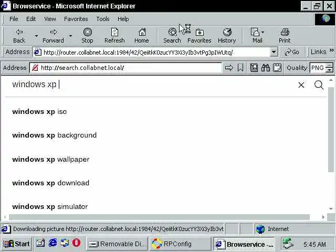Select suggestion 'windows xp simulator'
Viewport: 336px width, 252px height.
(50, 206)
